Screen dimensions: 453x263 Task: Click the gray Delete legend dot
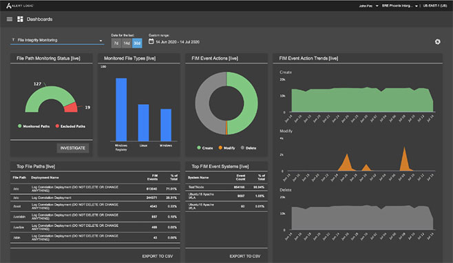(242, 148)
